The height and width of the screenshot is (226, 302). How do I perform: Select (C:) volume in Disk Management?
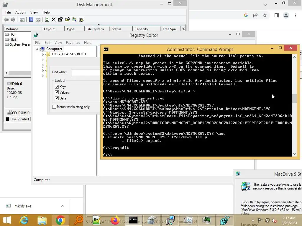pyautogui.click(x=14, y=34)
